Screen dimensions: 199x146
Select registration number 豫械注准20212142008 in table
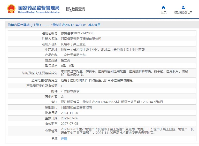point(77,33)
